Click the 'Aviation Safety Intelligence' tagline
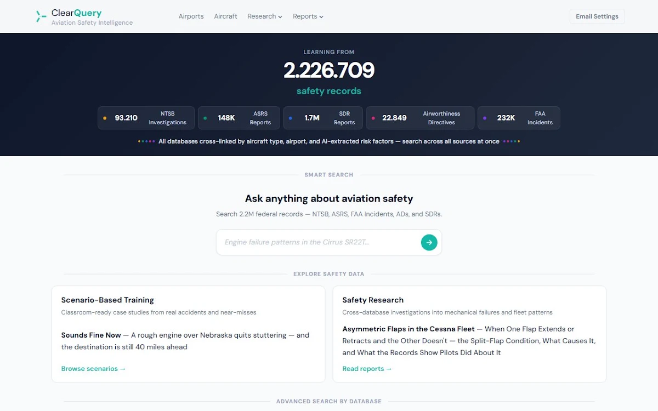The image size is (658, 411). pyautogui.click(x=92, y=23)
